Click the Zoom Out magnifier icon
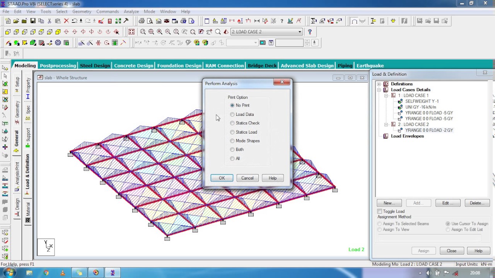Screen dimensions: 495x278 click(168, 32)
